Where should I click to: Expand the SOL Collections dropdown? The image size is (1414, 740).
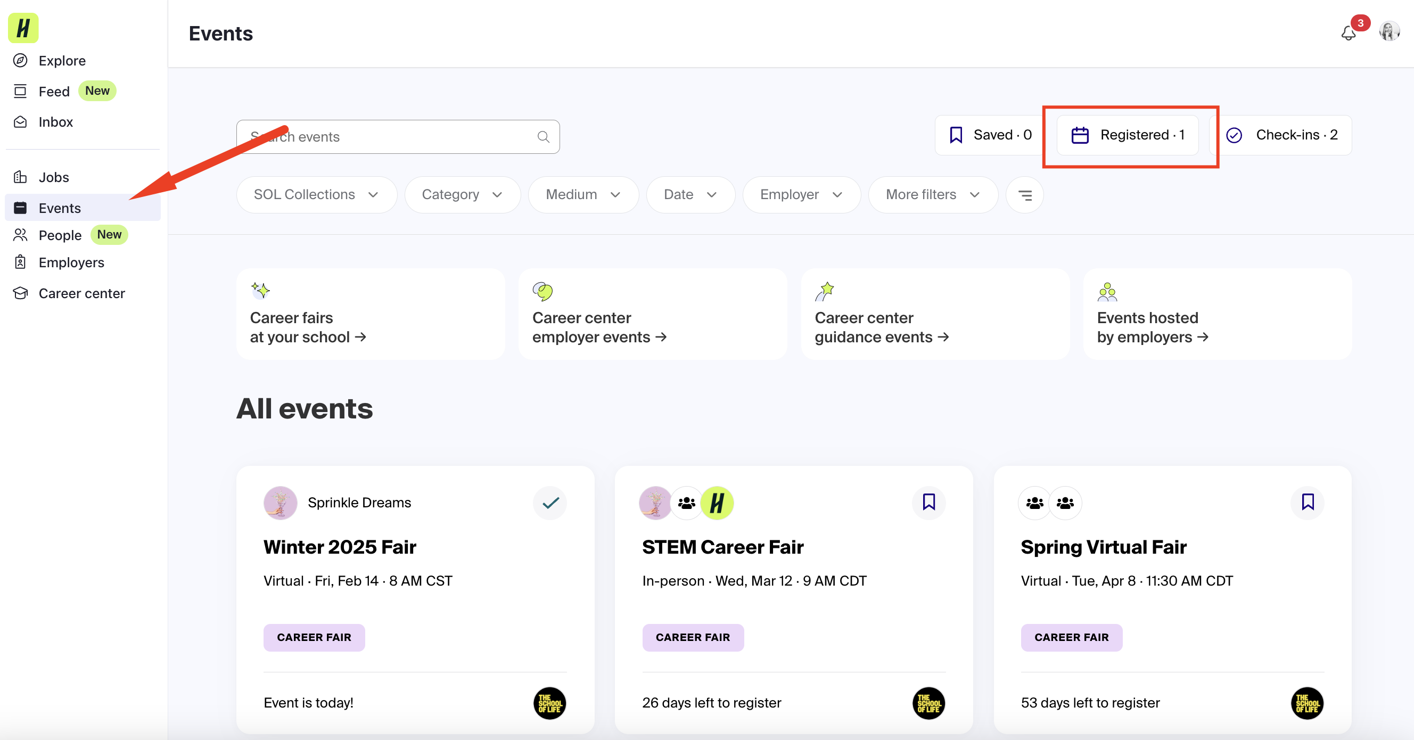click(317, 195)
